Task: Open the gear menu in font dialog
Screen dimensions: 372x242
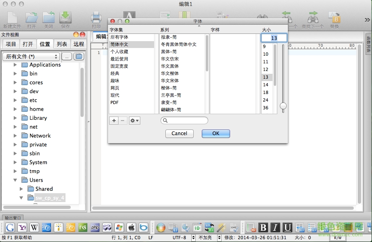Action: point(134,120)
